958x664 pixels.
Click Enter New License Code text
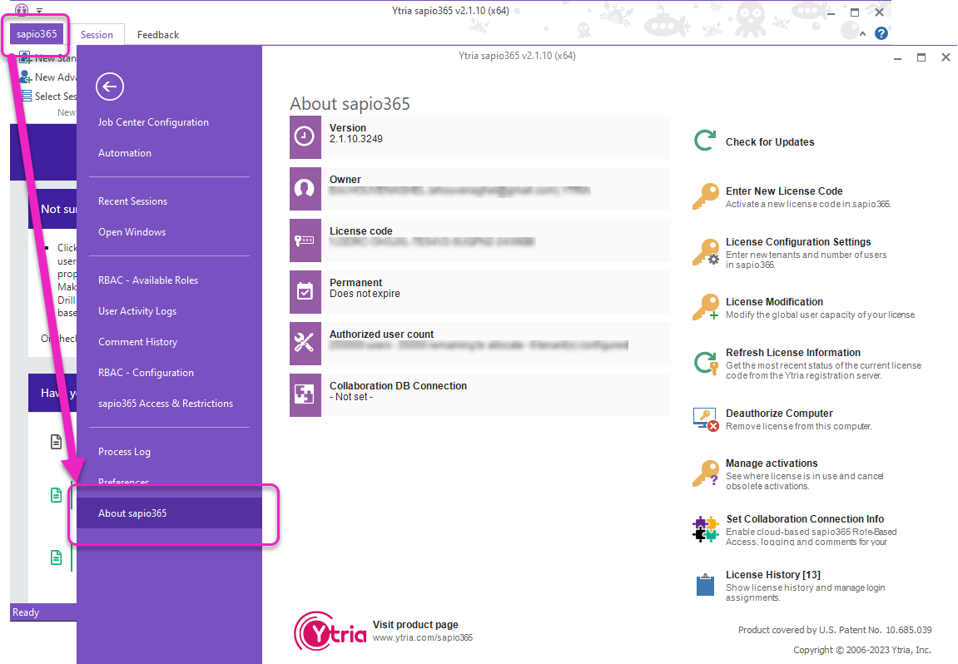[784, 191]
